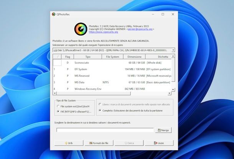The image size is (234, 159).
Task: Expand the disk selection drop-down
Action: pyautogui.click(x=173, y=50)
